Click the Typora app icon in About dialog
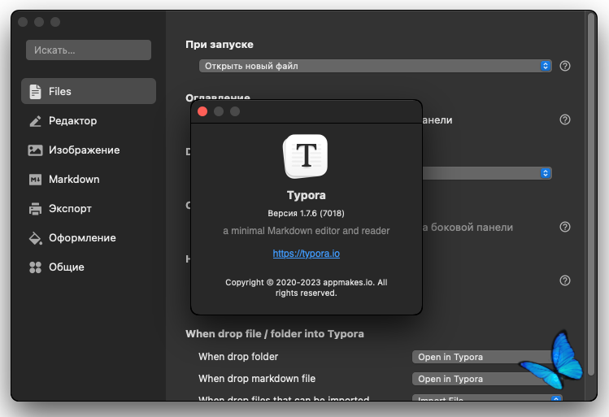 pos(306,156)
